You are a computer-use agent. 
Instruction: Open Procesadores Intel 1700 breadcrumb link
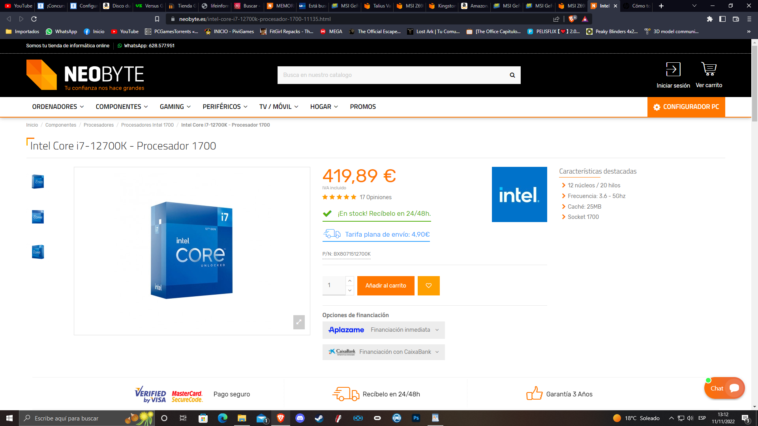pos(147,125)
